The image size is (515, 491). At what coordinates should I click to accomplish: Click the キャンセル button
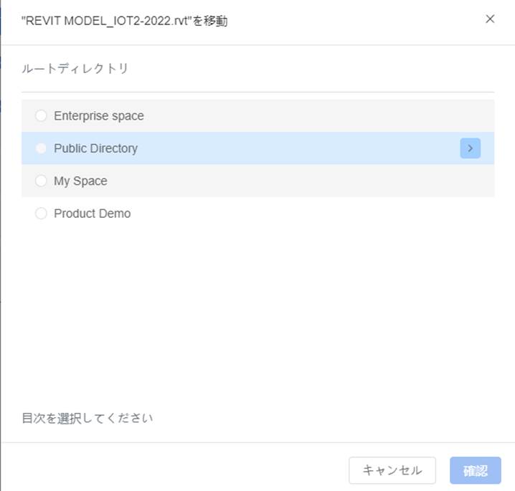pyautogui.click(x=392, y=470)
